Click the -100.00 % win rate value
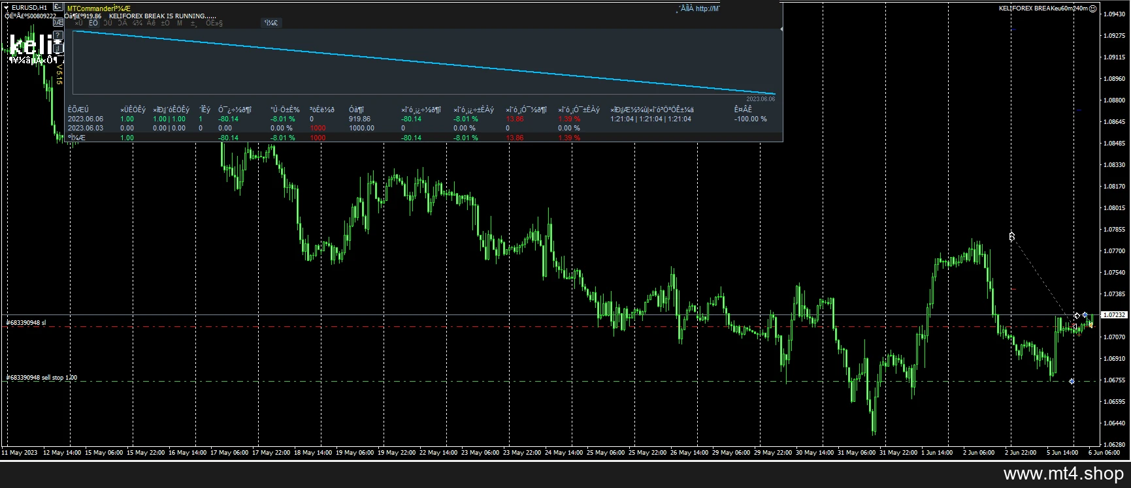1131x488 pixels. 751,119
